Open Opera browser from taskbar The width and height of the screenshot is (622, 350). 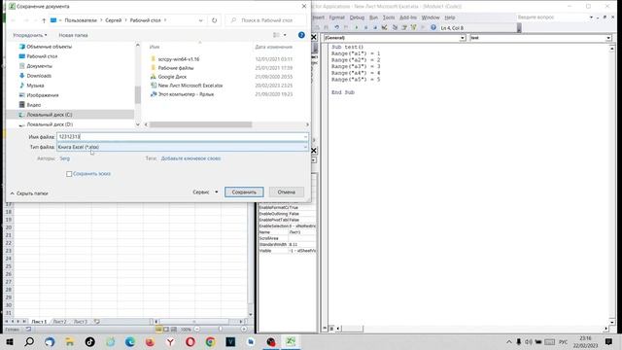click(190, 341)
